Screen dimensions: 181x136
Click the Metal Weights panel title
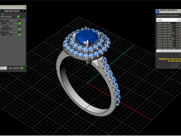169,10
